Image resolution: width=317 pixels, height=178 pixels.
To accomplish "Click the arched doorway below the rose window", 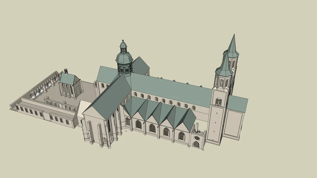I will pos(196,144).
